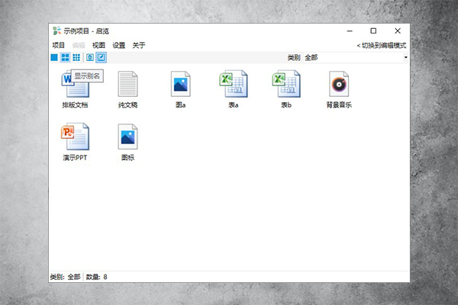458x305 pixels.
Task: Open the 视图 menu
Action: pos(98,45)
